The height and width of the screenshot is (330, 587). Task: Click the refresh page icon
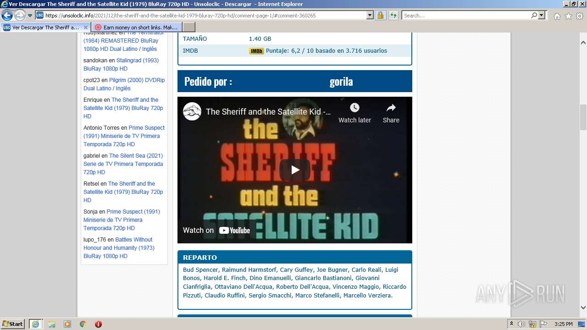393,16
